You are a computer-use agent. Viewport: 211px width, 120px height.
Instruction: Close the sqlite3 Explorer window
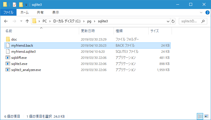(204, 4)
